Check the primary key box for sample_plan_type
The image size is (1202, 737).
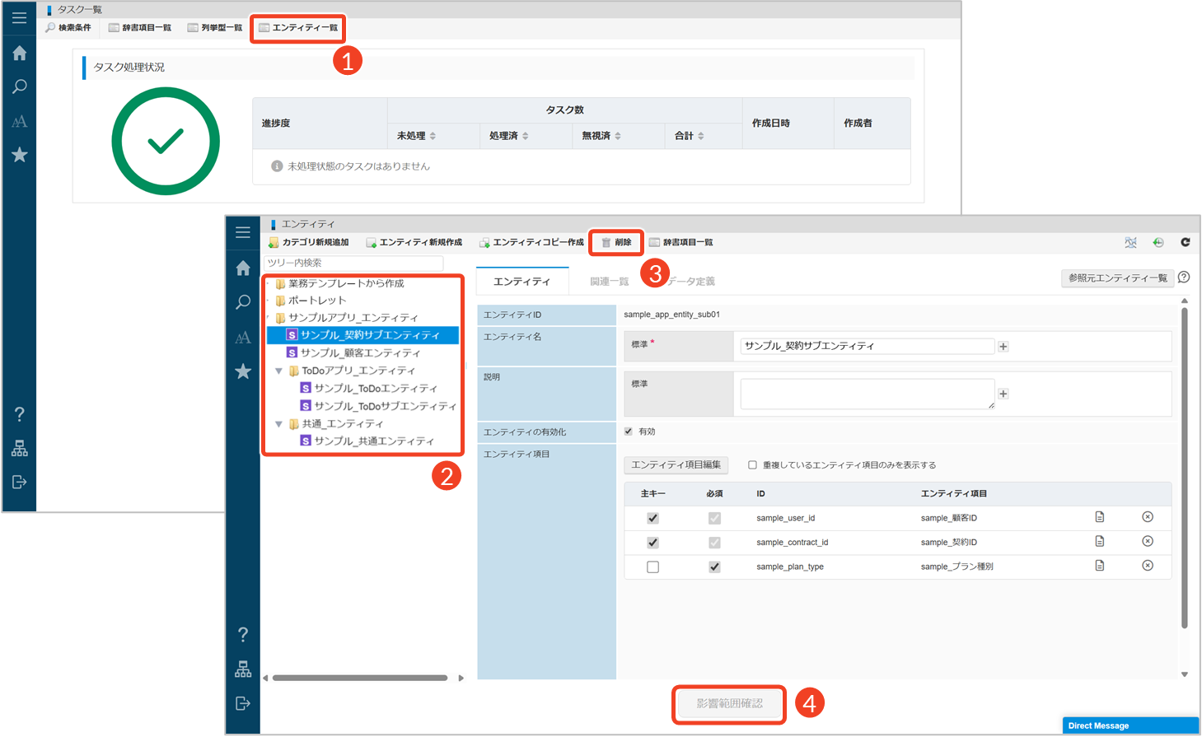[652, 567]
